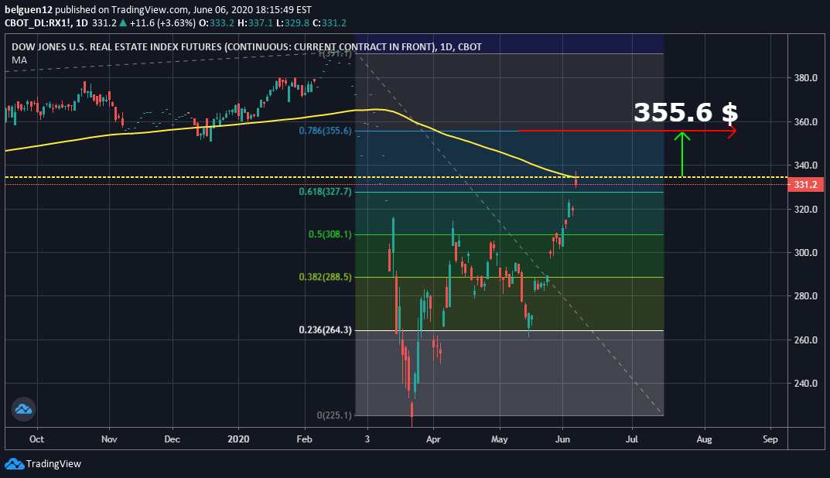Click the Dow Jones U.S. Real Estate Index title
830x478 pixels.
point(247,46)
